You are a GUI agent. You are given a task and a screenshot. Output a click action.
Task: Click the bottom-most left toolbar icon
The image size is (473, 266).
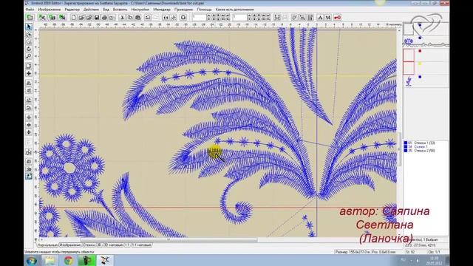[x=29, y=177]
